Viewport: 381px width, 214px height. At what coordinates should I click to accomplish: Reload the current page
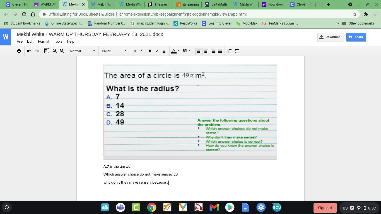click(24, 14)
